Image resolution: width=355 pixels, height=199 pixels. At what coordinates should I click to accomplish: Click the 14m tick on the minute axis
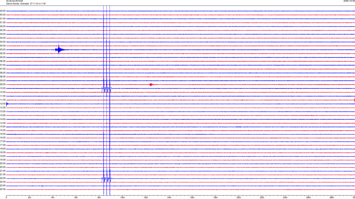point(169,198)
